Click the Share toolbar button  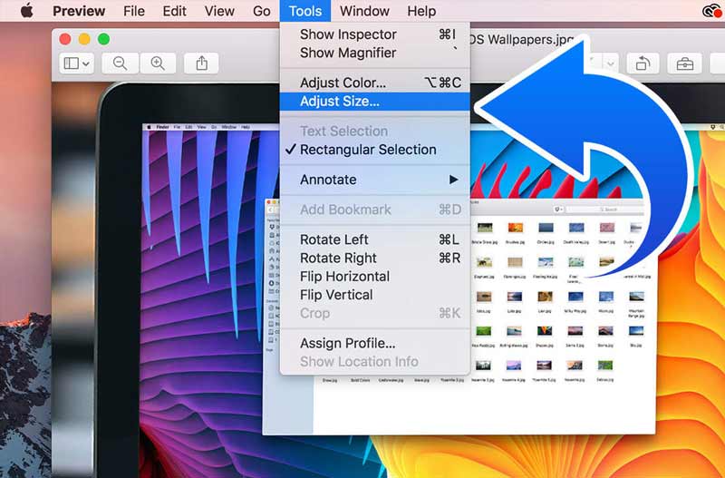[x=201, y=63]
